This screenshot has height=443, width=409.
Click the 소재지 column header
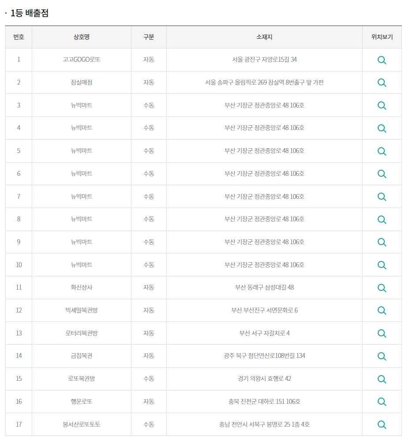264,37
